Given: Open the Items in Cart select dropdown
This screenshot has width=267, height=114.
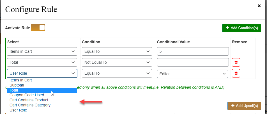Looking at the screenshot, I should pos(42,51).
